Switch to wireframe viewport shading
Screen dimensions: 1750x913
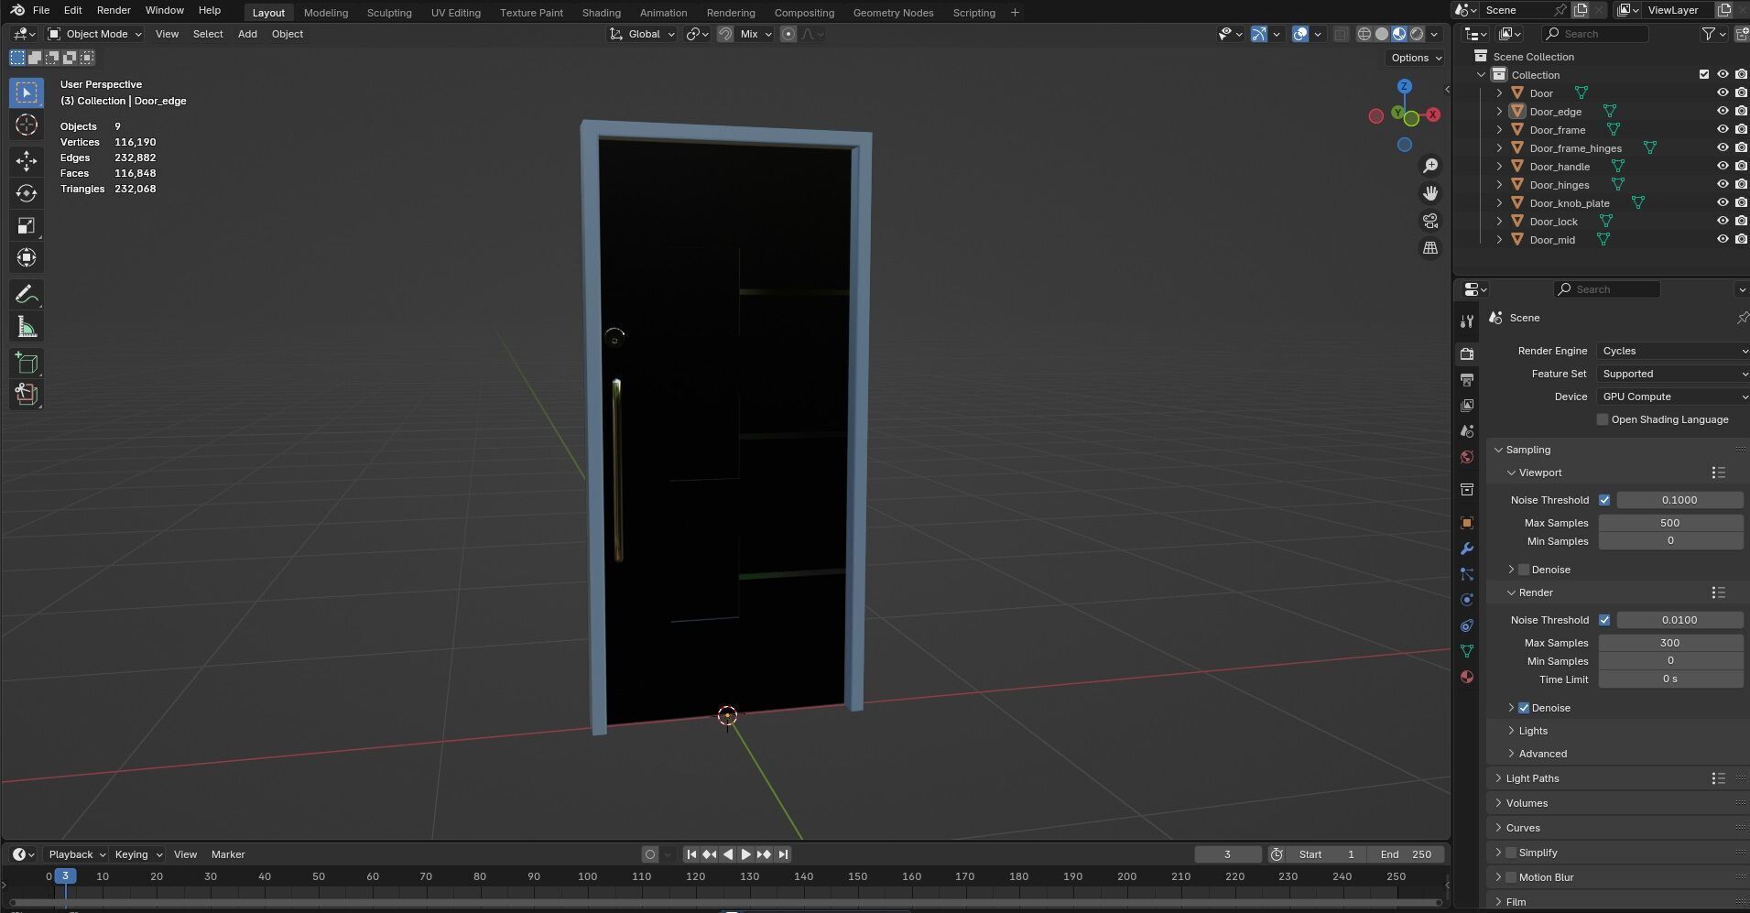[1364, 34]
